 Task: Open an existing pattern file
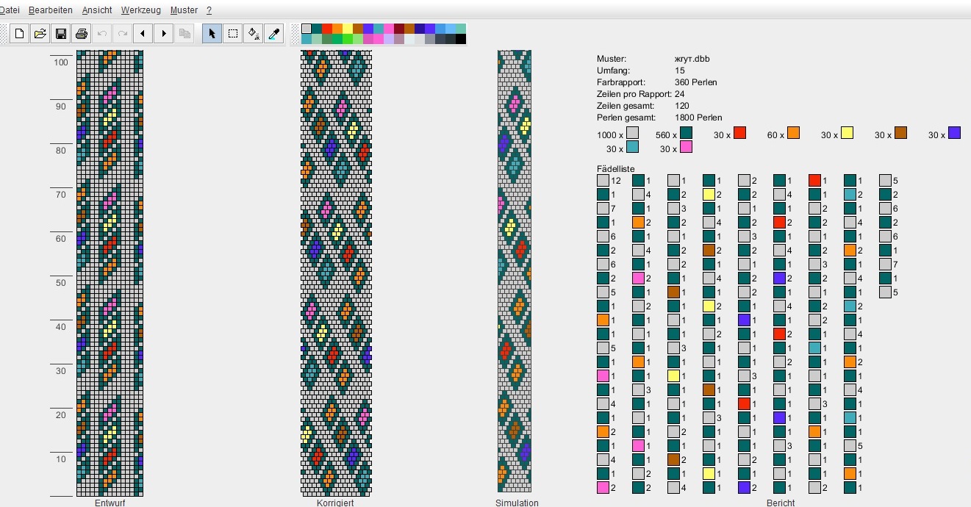pyautogui.click(x=40, y=33)
